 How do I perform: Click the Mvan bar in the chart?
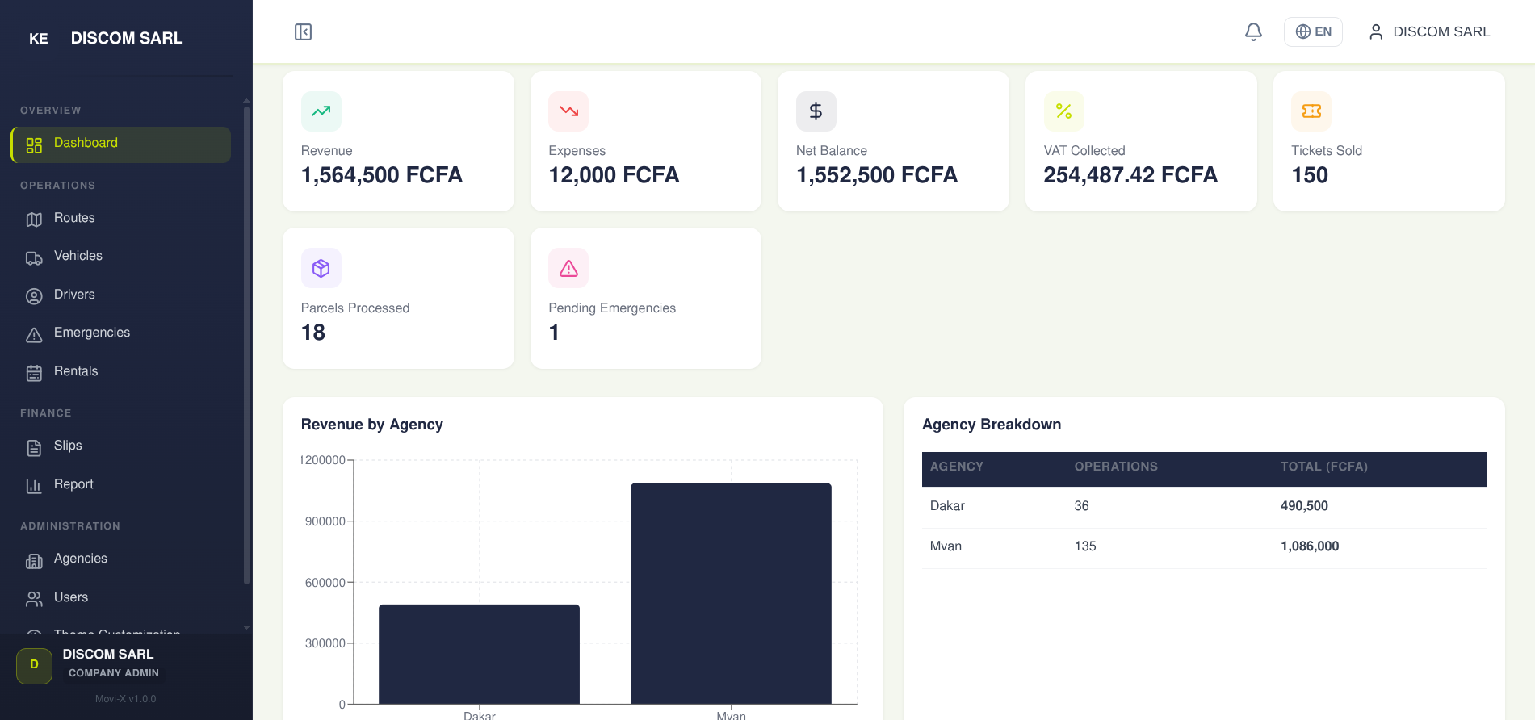click(x=731, y=593)
